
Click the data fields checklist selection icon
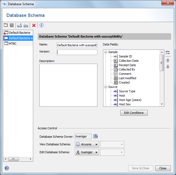pos(168,52)
